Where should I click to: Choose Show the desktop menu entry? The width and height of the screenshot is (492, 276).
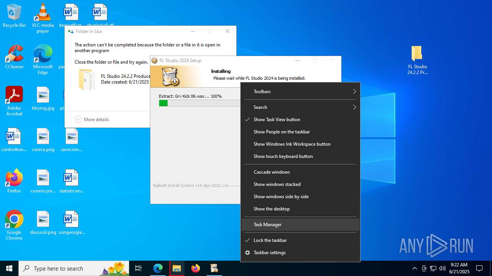300,209
